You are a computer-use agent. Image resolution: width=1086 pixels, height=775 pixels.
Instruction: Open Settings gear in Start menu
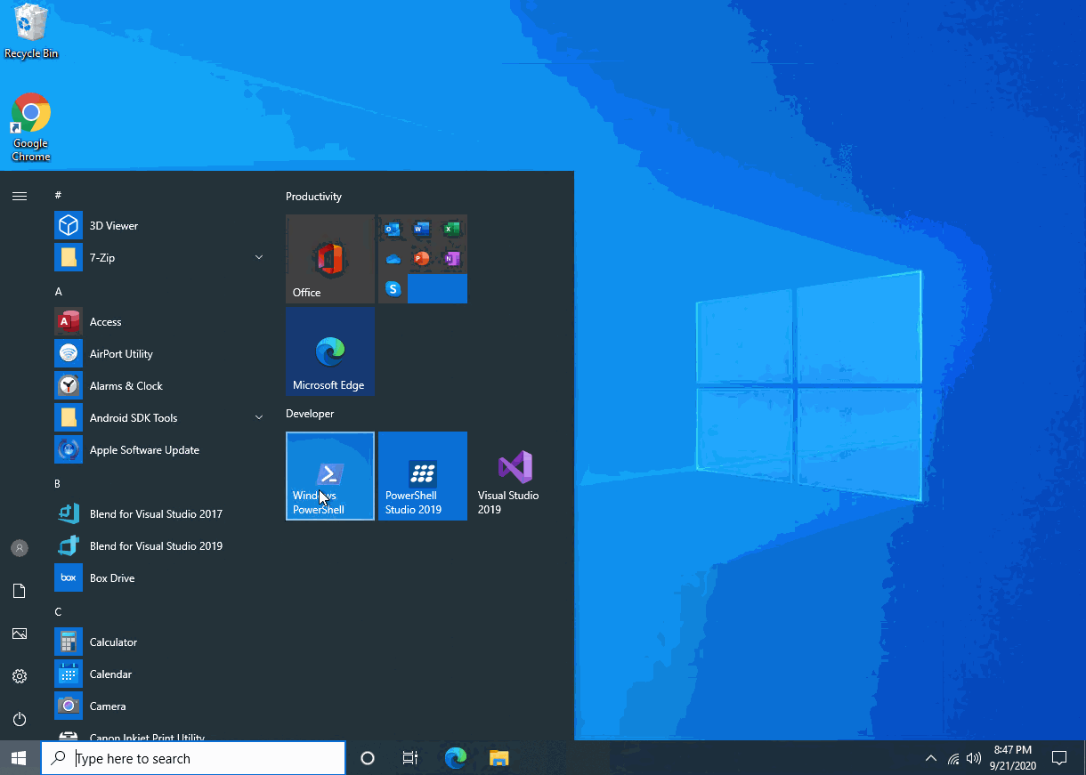[20, 676]
